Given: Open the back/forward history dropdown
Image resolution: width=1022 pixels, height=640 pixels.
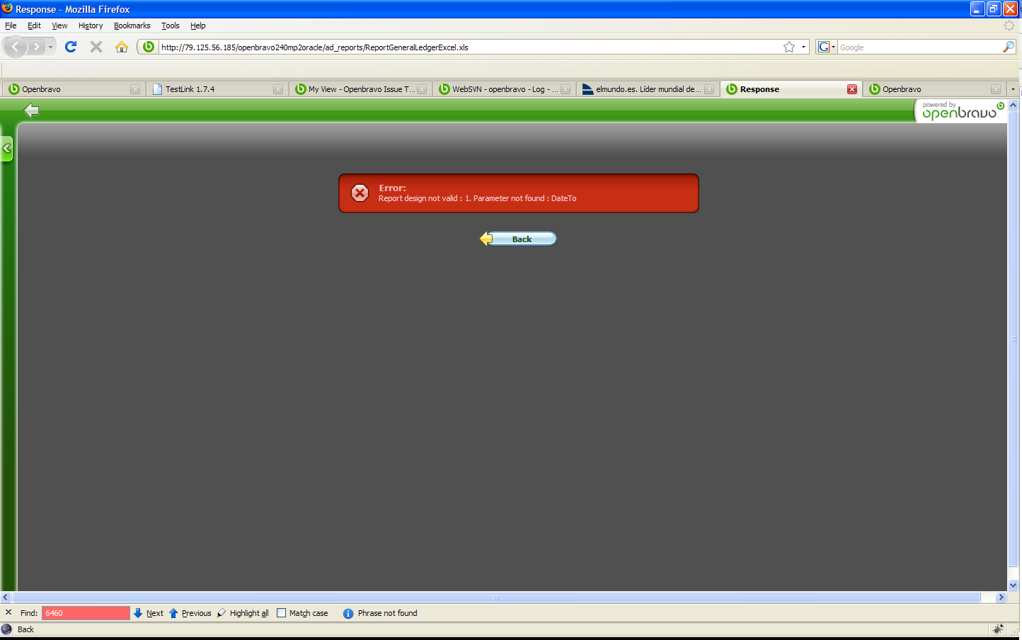Looking at the screenshot, I should (x=50, y=47).
